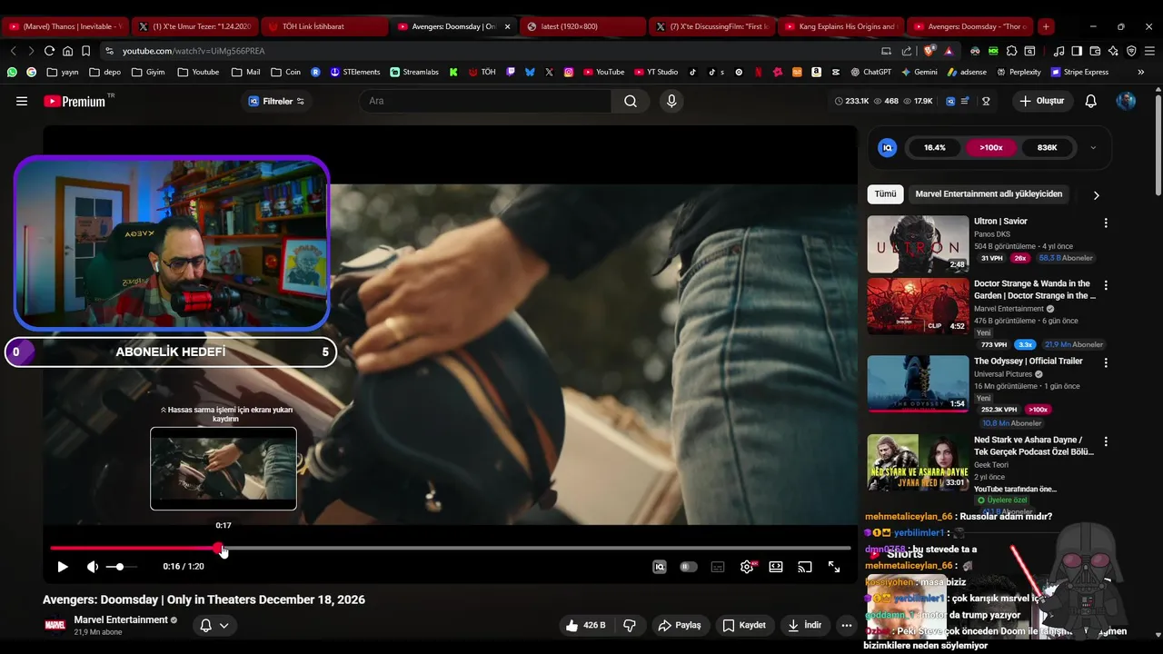Reload the page
This screenshot has width=1163, height=654.
pyautogui.click(x=49, y=51)
